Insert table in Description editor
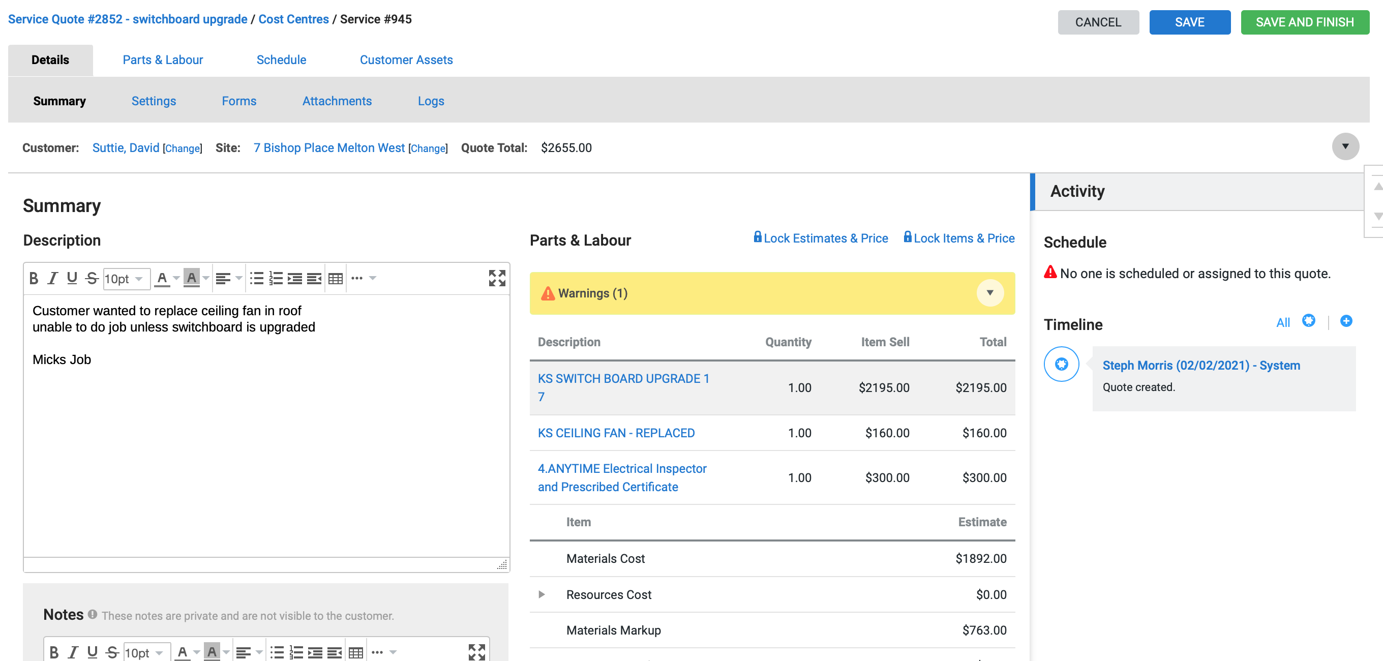This screenshot has width=1383, height=661. pyautogui.click(x=336, y=278)
